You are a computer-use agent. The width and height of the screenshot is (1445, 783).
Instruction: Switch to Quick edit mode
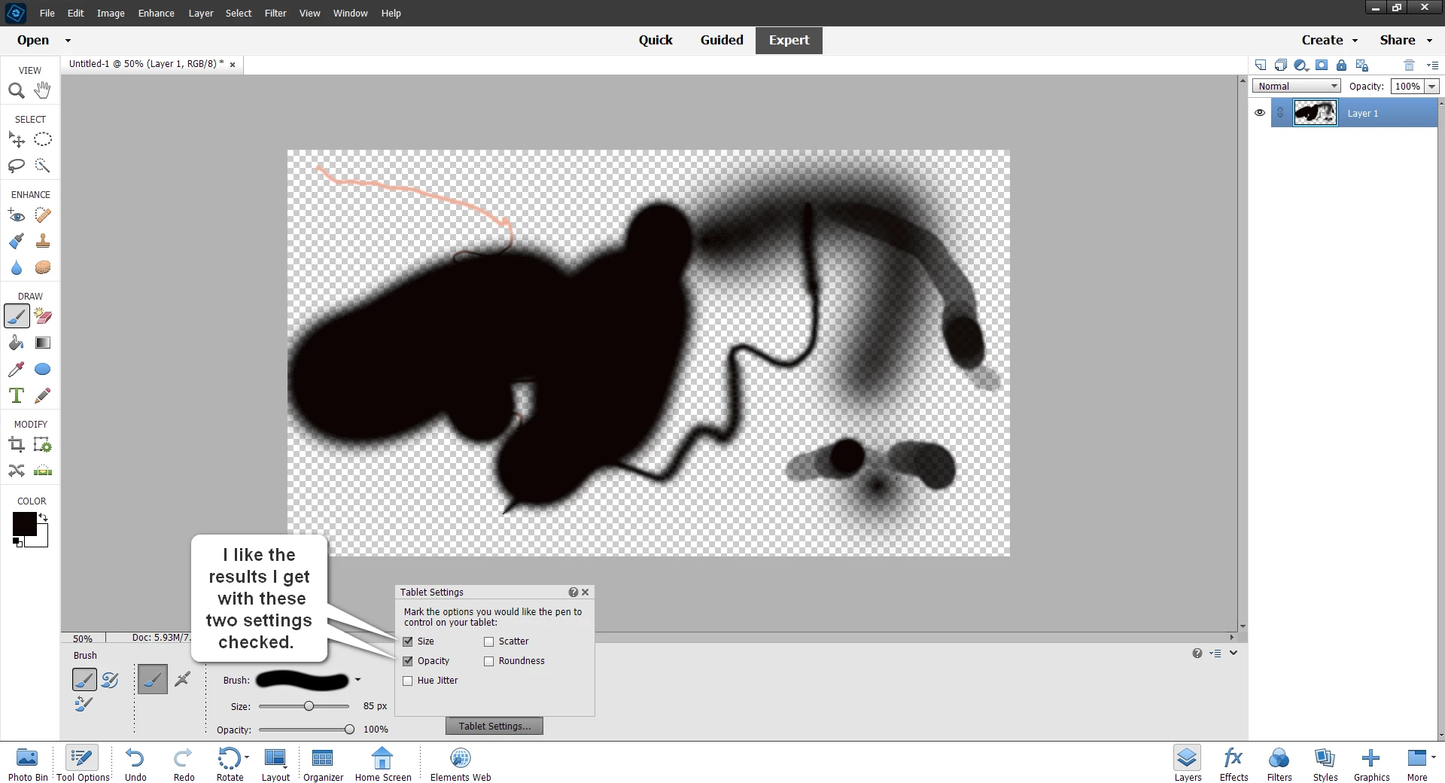tap(656, 41)
